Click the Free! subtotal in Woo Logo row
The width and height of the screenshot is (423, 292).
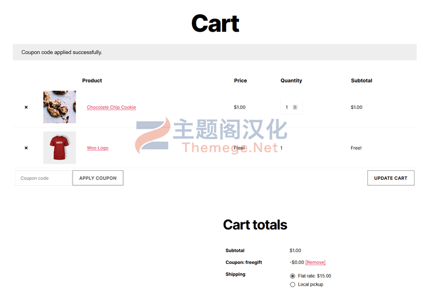pyautogui.click(x=356, y=148)
